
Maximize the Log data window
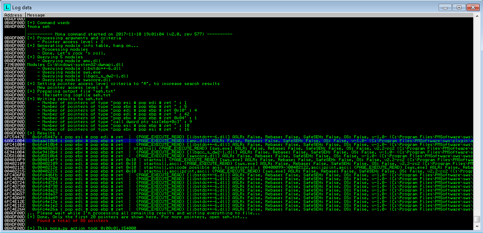459,8
